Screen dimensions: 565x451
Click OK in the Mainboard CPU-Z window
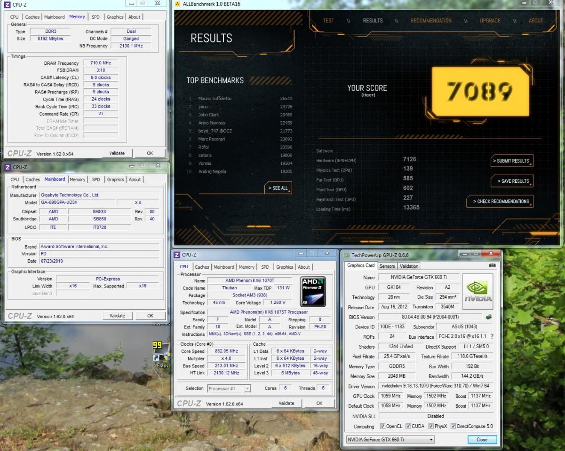(x=150, y=316)
